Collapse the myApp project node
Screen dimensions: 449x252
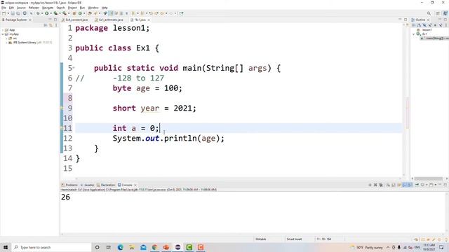(3, 34)
